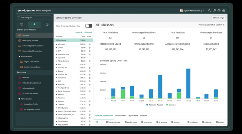This screenshot has height=134, width=242.
Task: Open the table personalize gear icon
Action: (x=97, y=122)
